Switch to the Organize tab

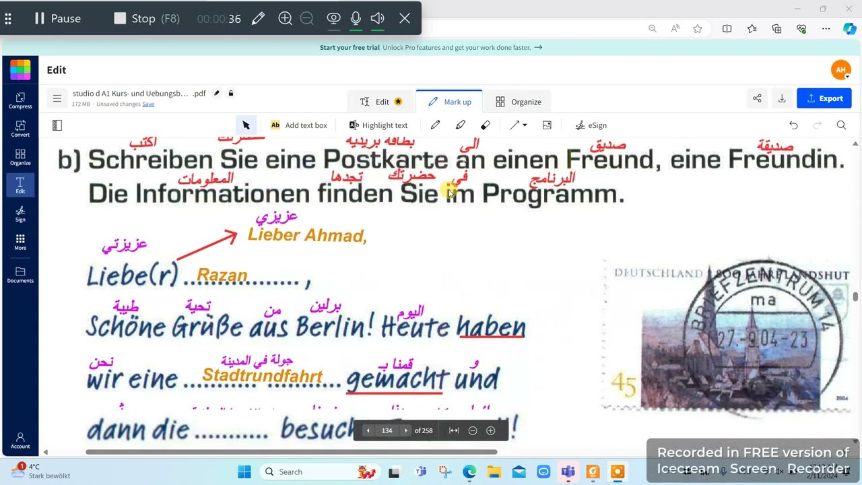519,102
